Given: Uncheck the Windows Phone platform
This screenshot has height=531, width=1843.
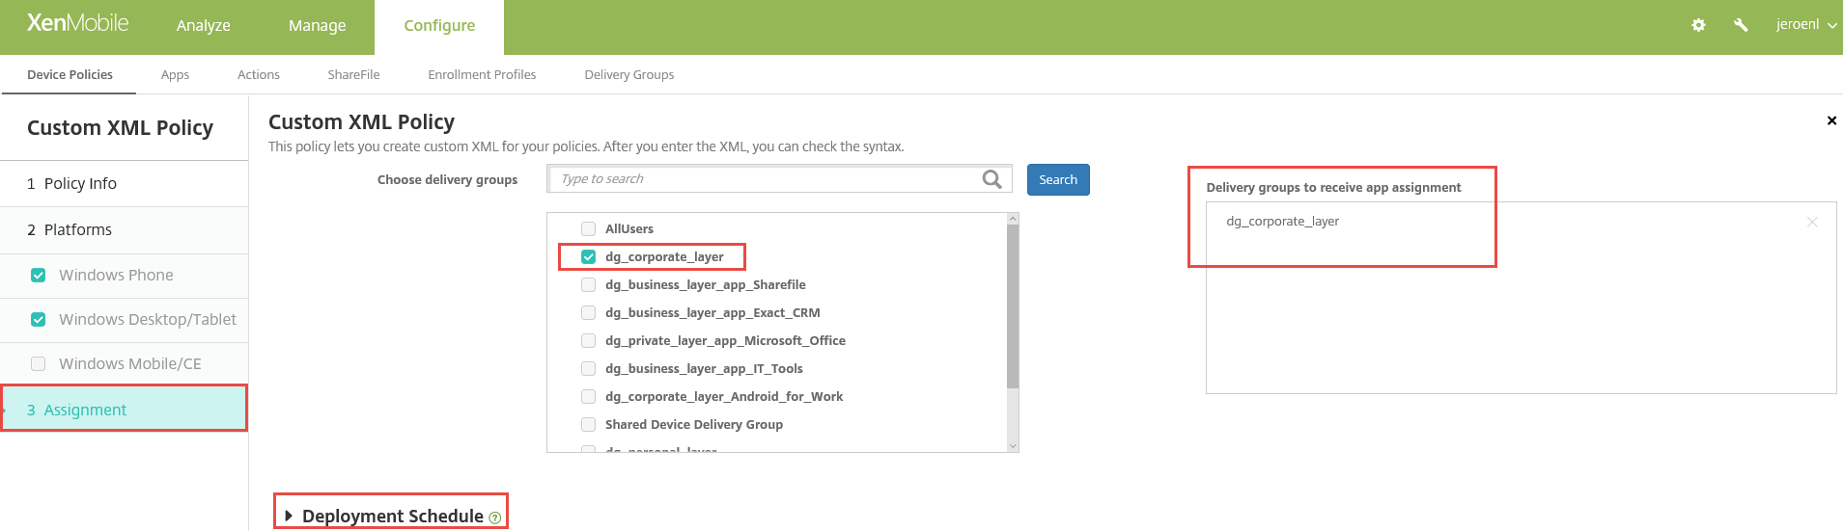Looking at the screenshot, I should point(39,276).
